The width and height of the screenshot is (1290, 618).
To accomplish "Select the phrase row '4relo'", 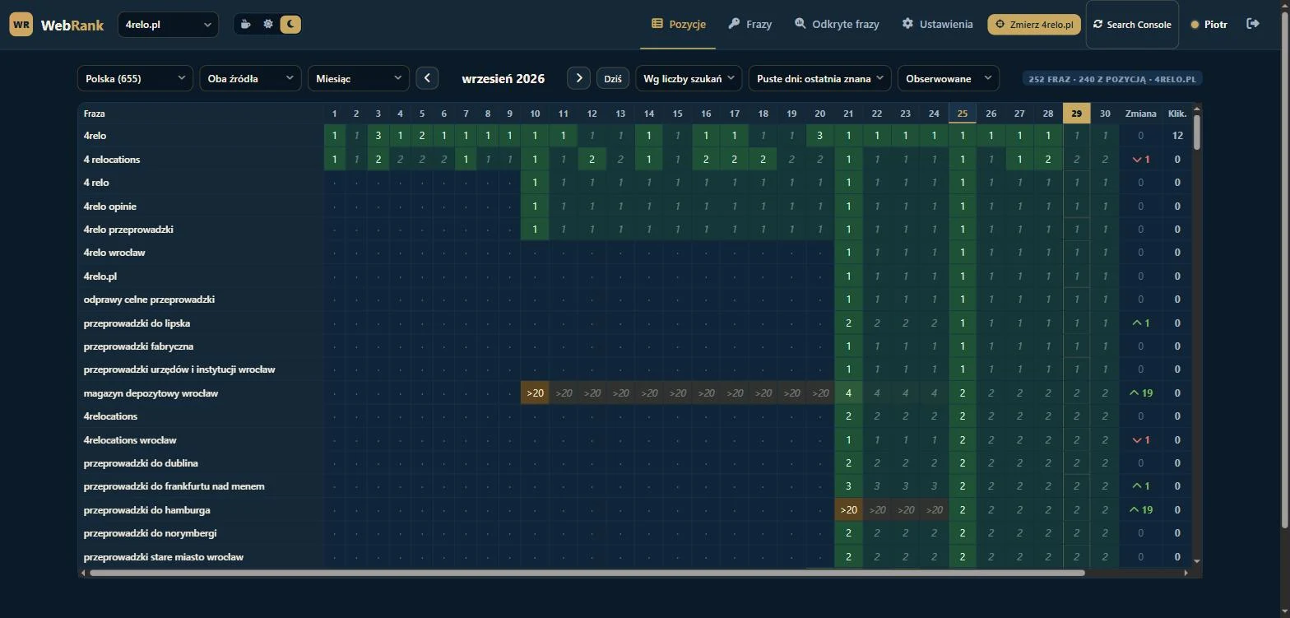I will pyautogui.click(x=95, y=136).
